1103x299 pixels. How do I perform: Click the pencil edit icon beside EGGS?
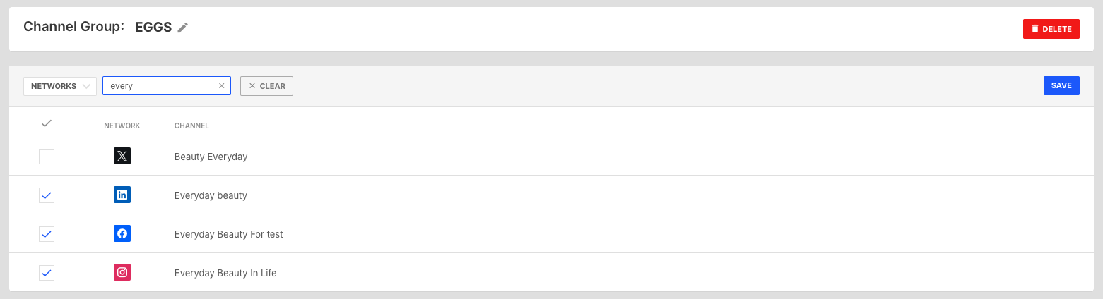tap(183, 28)
